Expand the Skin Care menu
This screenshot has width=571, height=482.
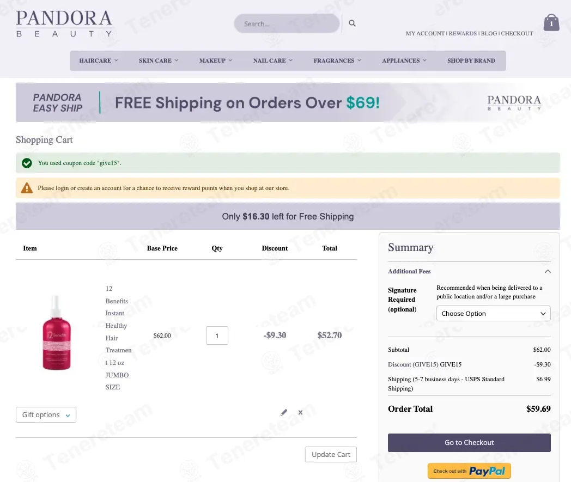pos(159,60)
